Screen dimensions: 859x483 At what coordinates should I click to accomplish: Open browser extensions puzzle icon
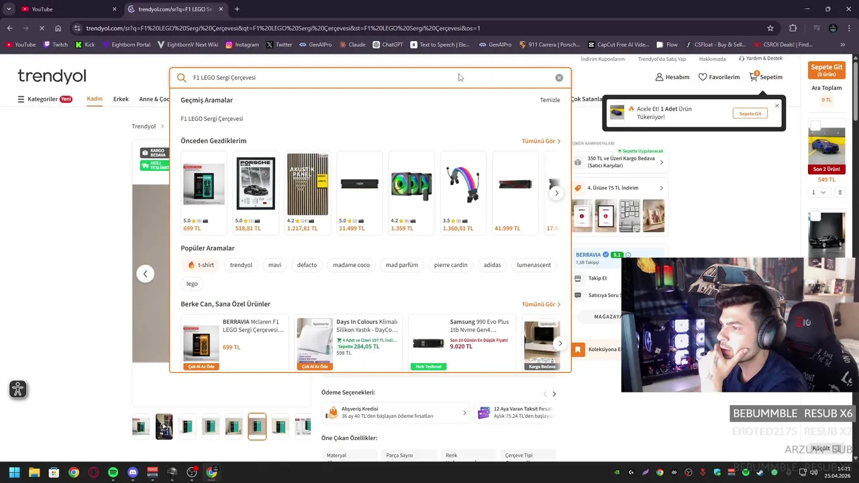(793, 28)
